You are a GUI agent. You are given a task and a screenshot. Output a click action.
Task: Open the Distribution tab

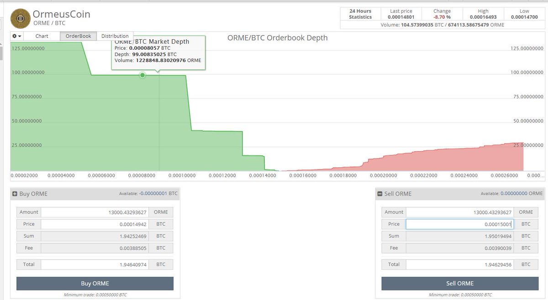click(115, 36)
